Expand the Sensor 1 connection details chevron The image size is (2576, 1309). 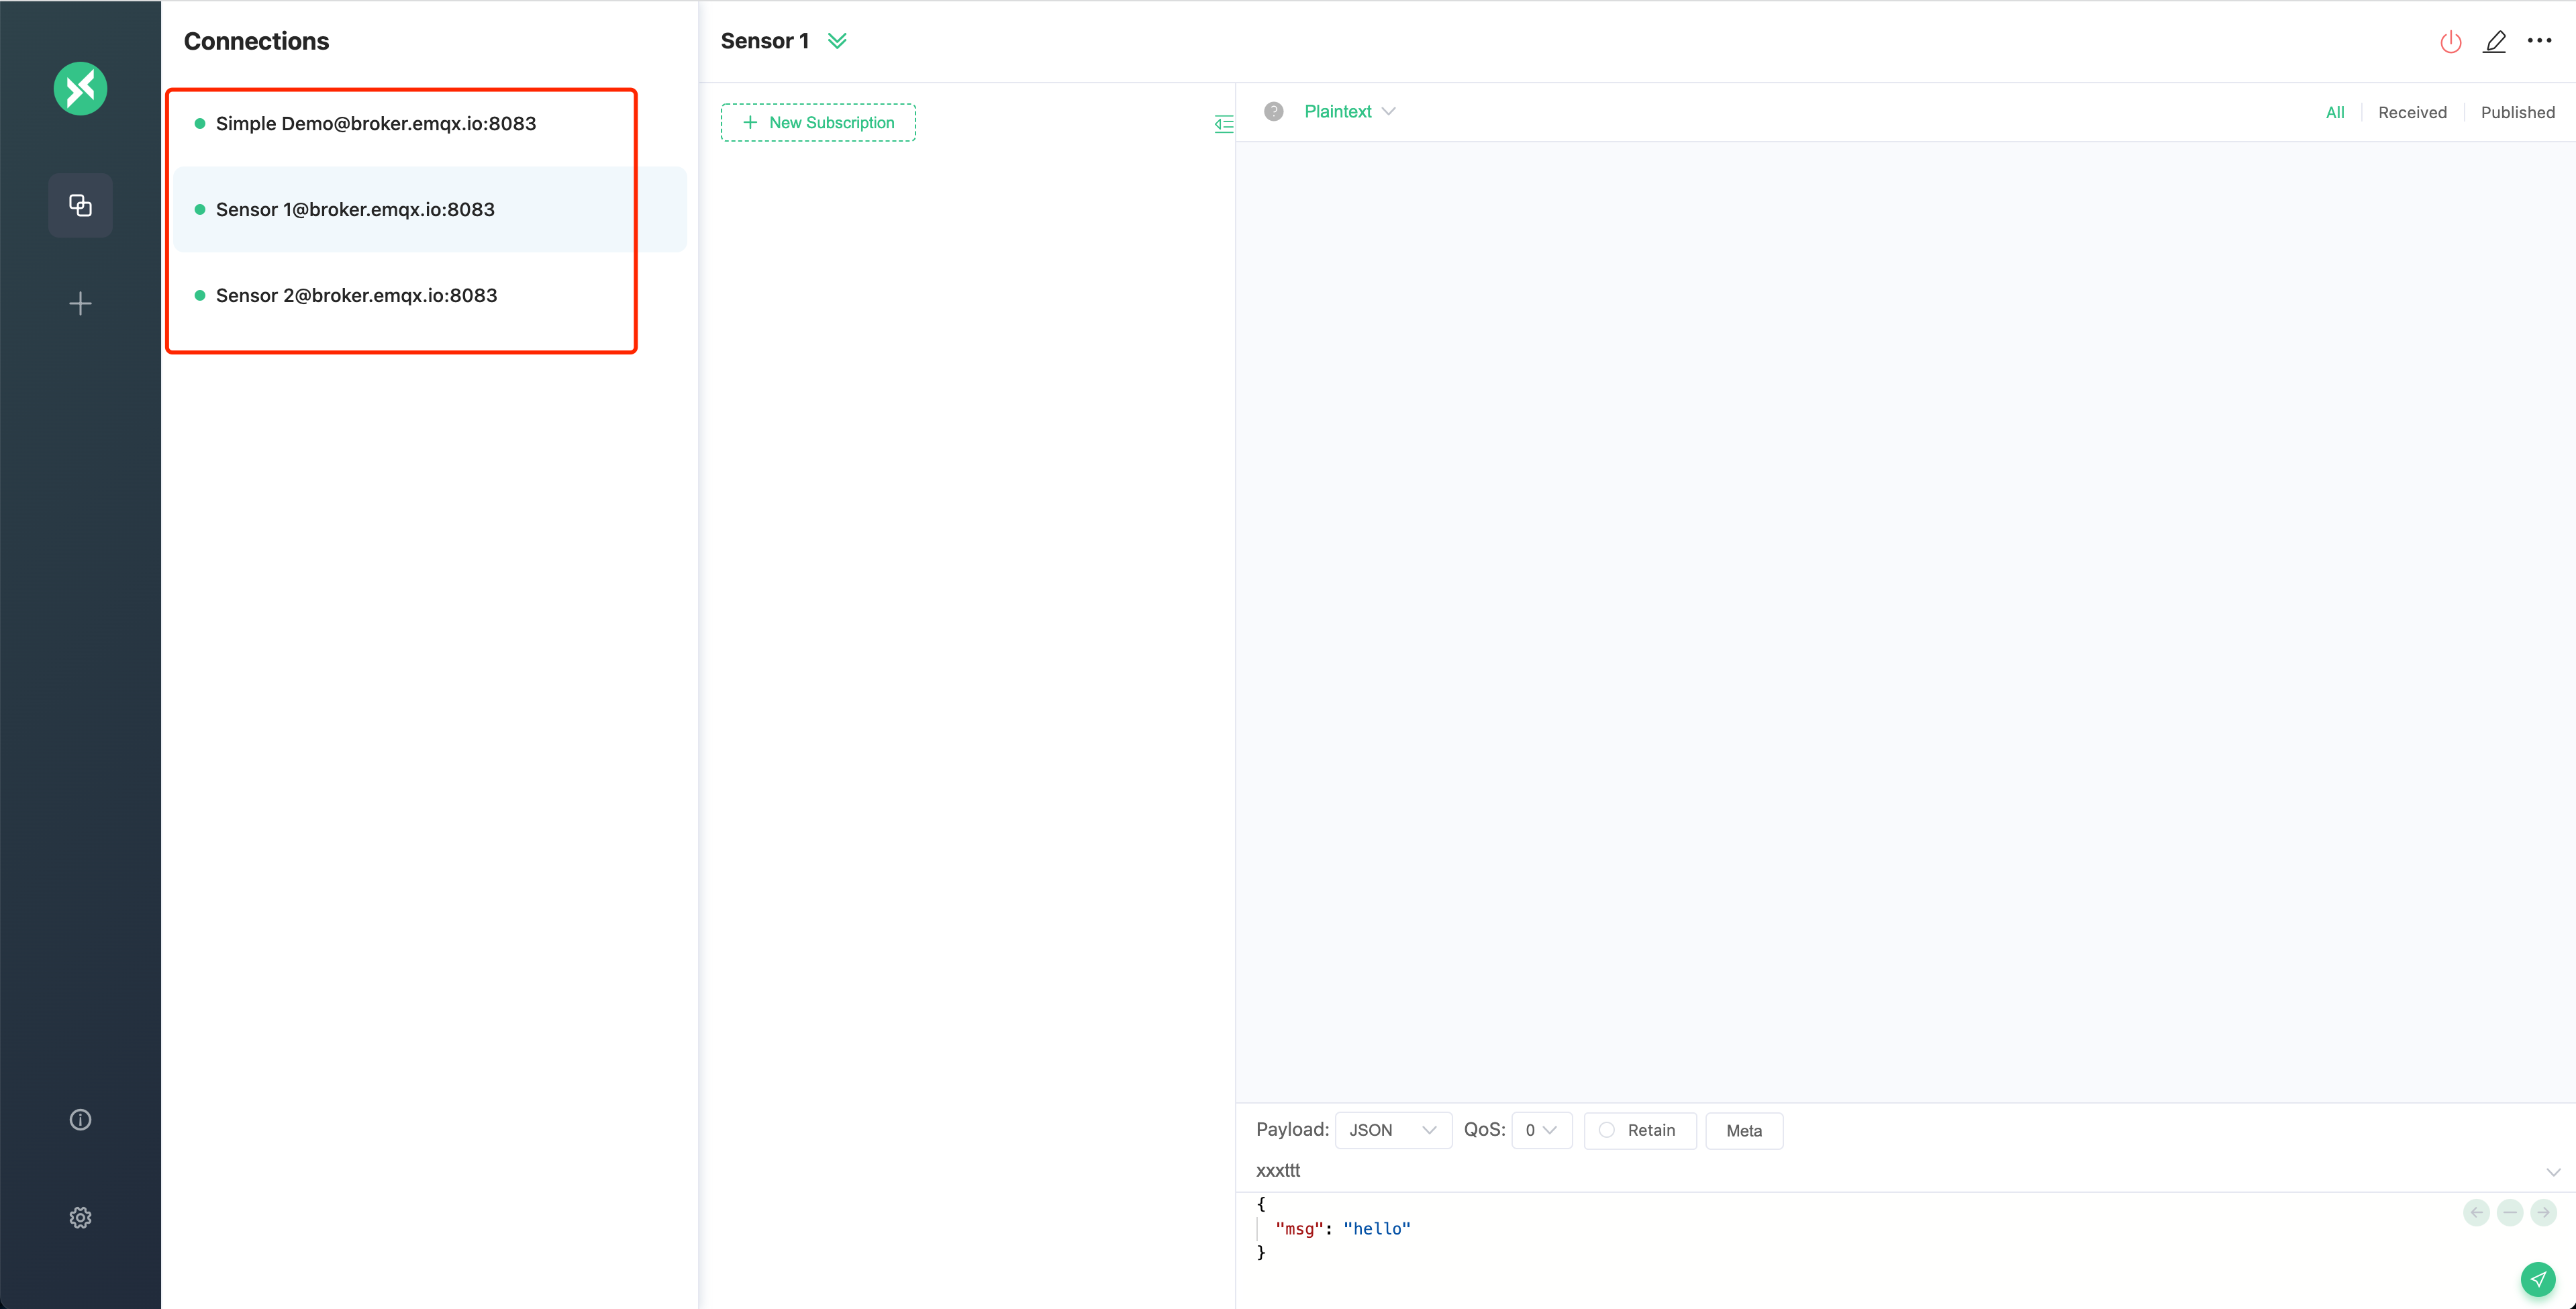pyautogui.click(x=837, y=41)
